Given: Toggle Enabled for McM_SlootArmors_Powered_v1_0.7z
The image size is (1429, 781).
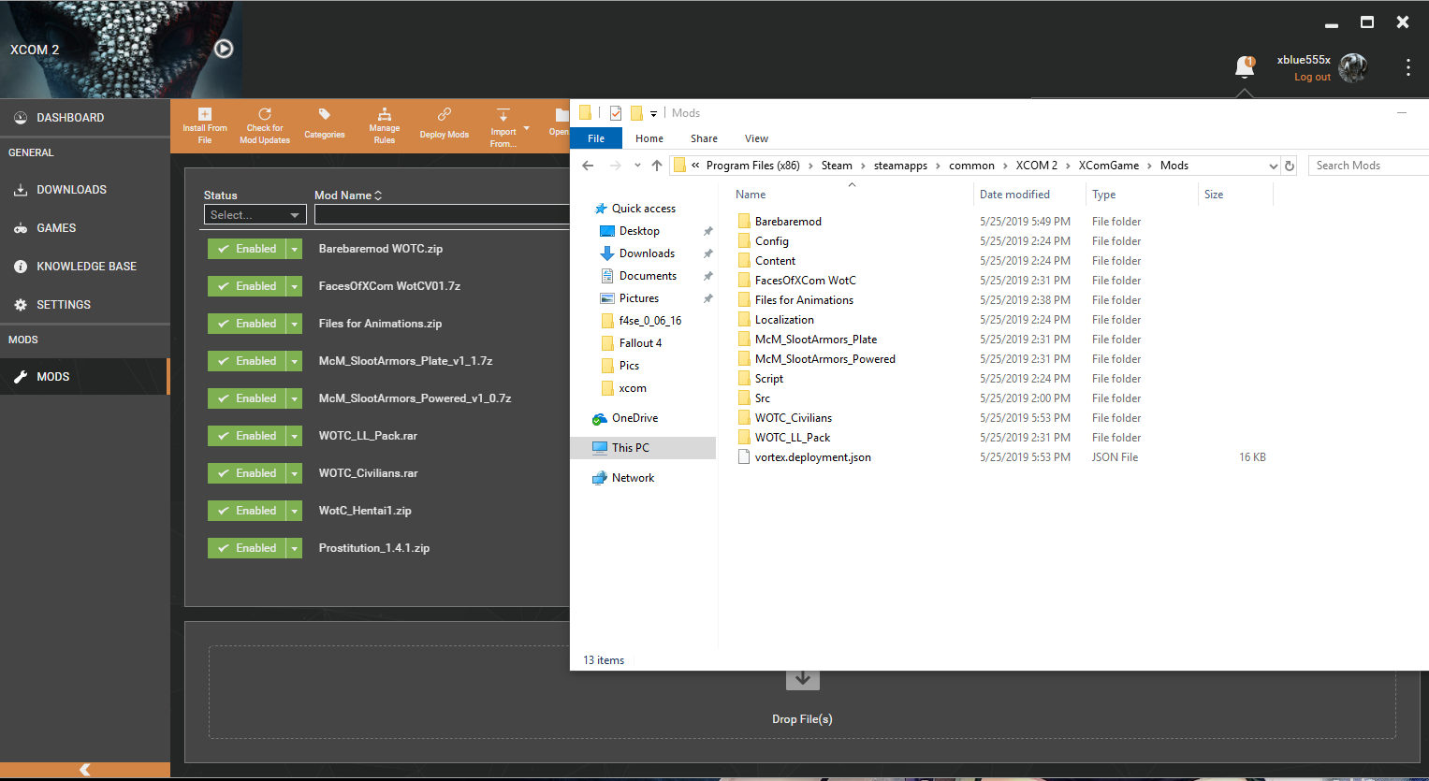Looking at the screenshot, I should pyautogui.click(x=247, y=398).
